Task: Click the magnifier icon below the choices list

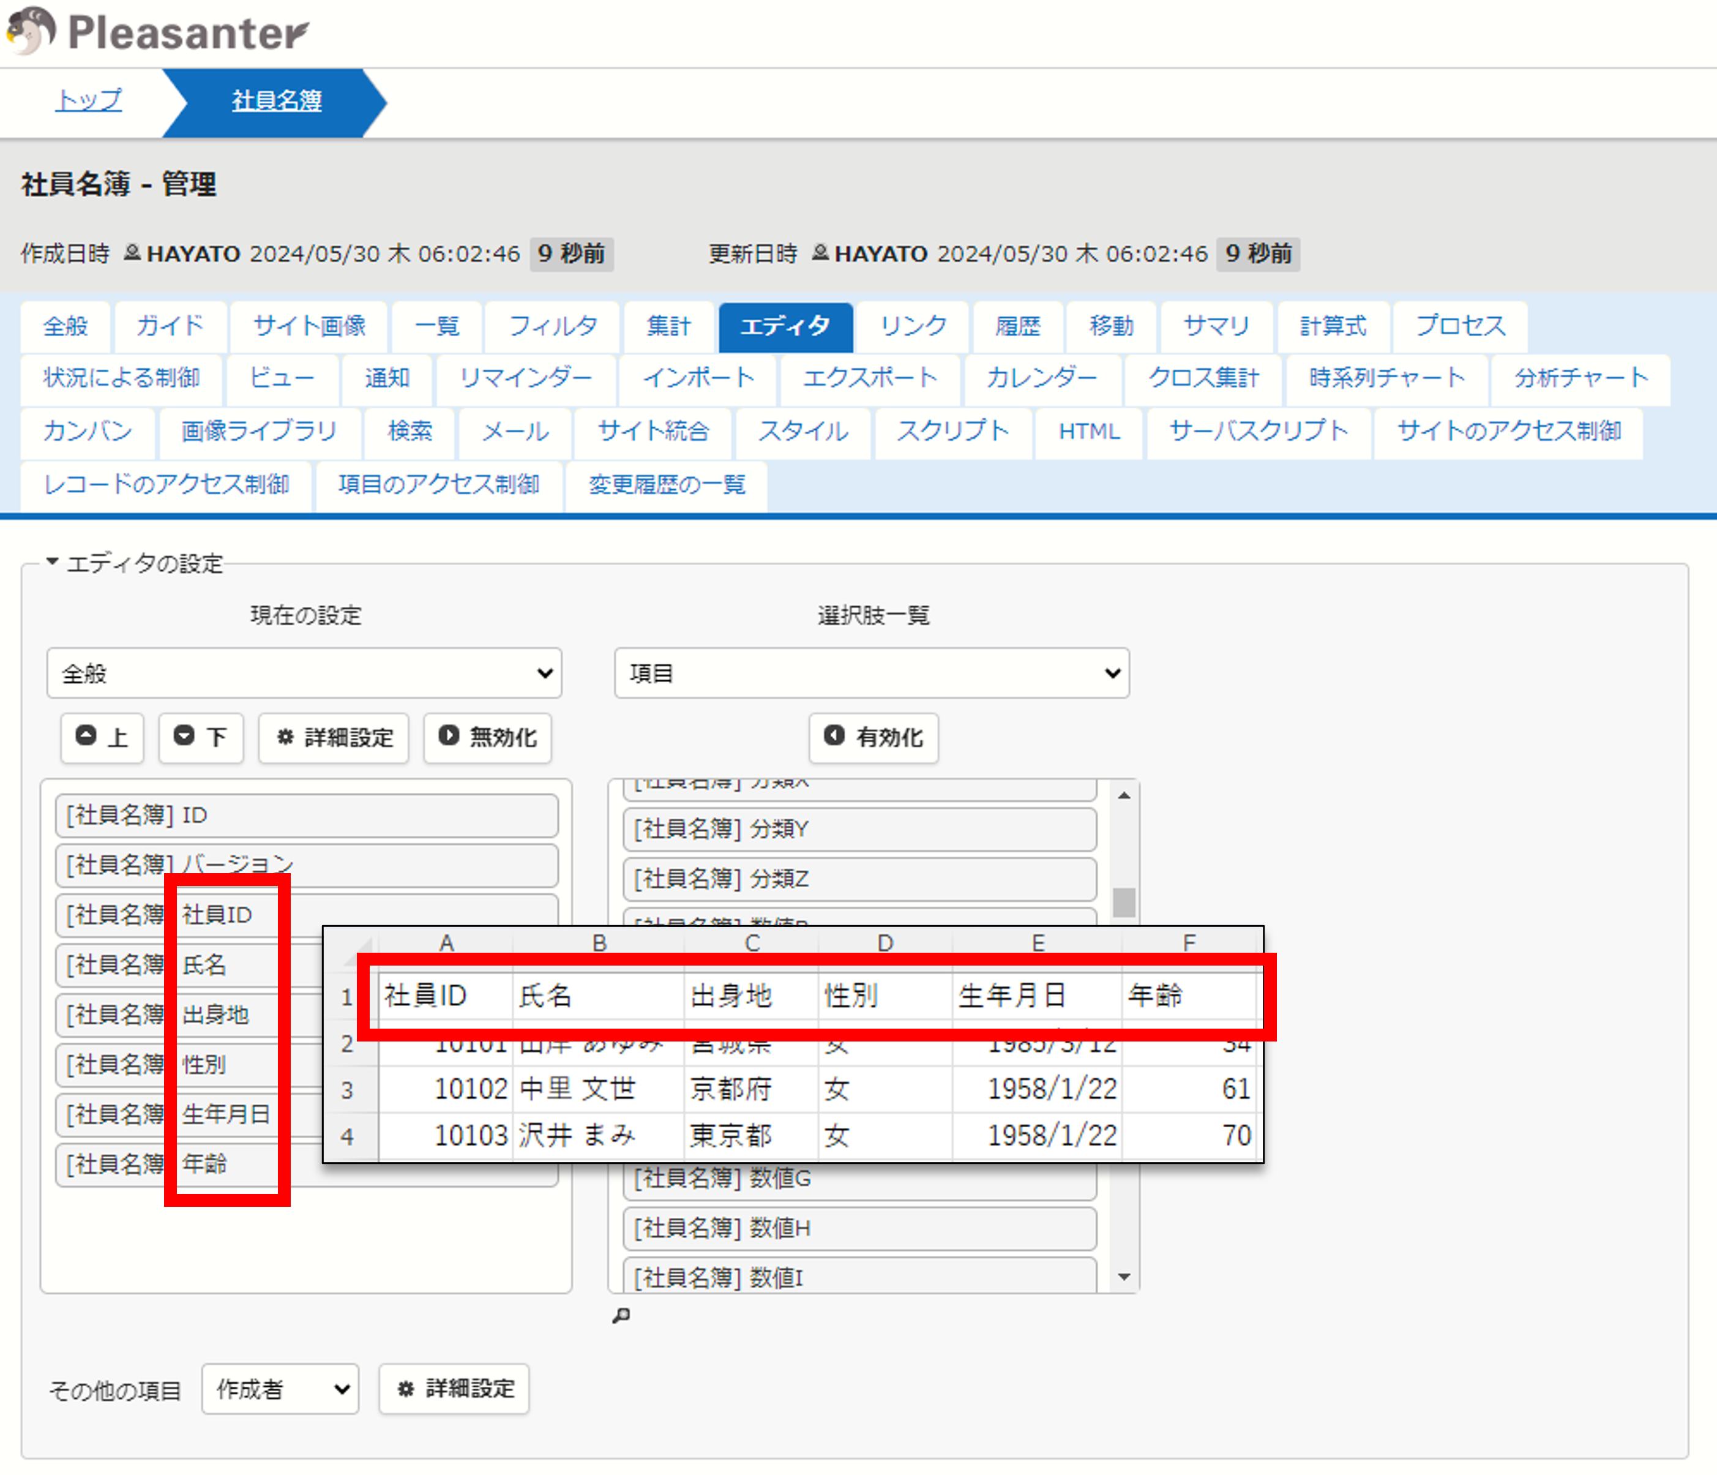Action: coord(621,1315)
